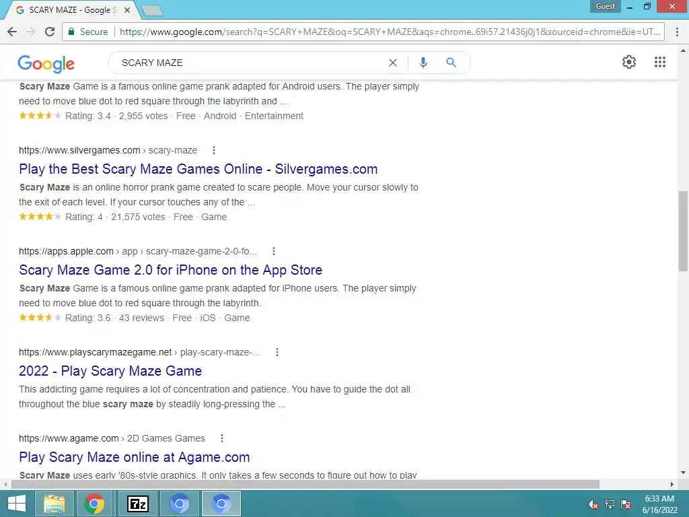Open options for the silvergames.com result
Viewport: 689px width, 517px height.
click(x=214, y=150)
